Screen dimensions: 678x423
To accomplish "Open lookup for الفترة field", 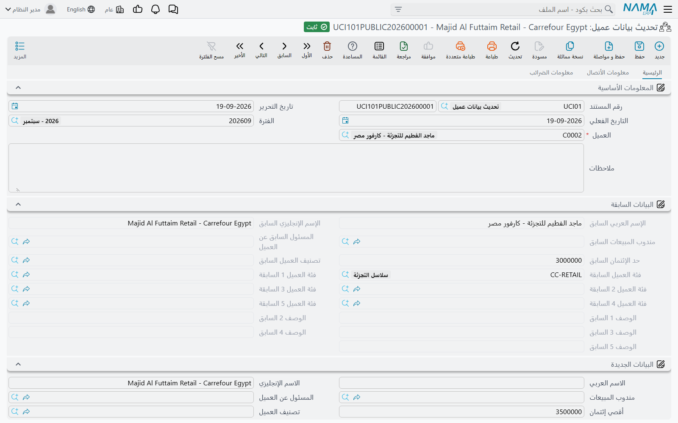I will [x=15, y=121].
